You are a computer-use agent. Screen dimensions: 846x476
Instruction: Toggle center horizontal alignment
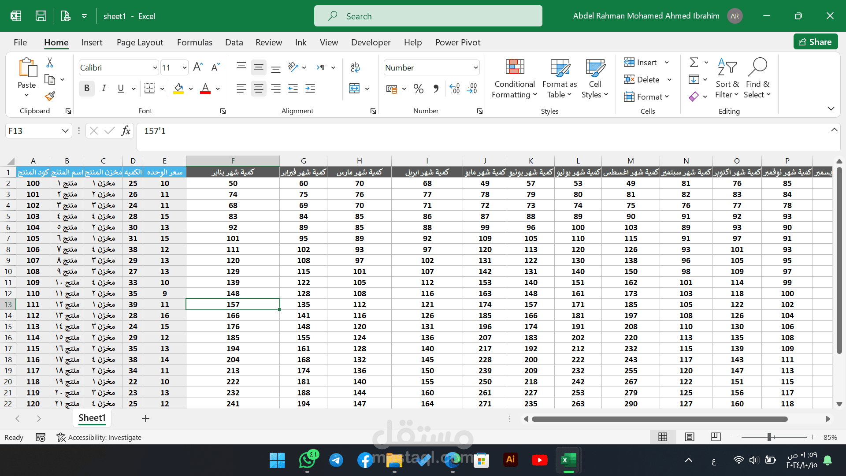pos(259,89)
